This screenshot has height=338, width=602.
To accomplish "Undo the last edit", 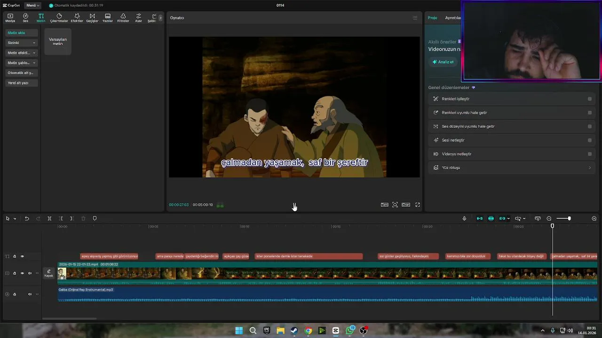I will pos(27,218).
